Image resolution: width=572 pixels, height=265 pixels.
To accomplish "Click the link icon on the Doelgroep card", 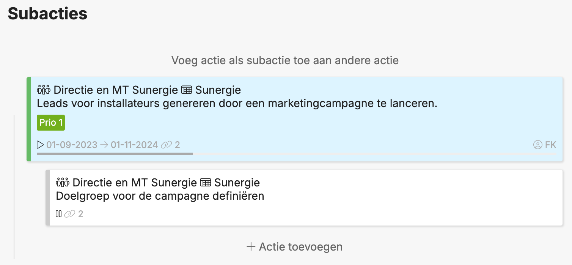I will pyautogui.click(x=70, y=214).
